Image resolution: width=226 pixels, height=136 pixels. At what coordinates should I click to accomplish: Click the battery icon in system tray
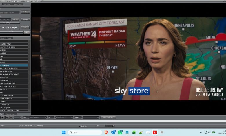click(x=214, y=132)
